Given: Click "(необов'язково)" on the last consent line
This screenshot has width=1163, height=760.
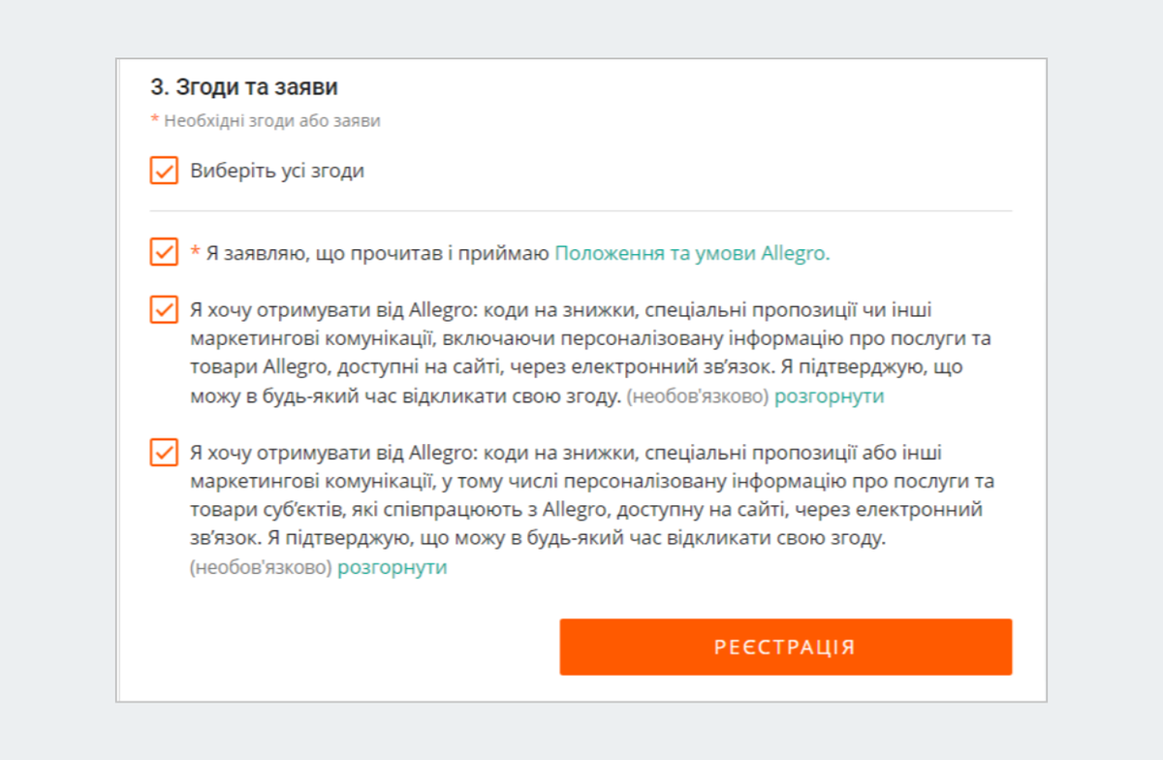Looking at the screenshot, I should pyautogui.click(x=260, y=567).
